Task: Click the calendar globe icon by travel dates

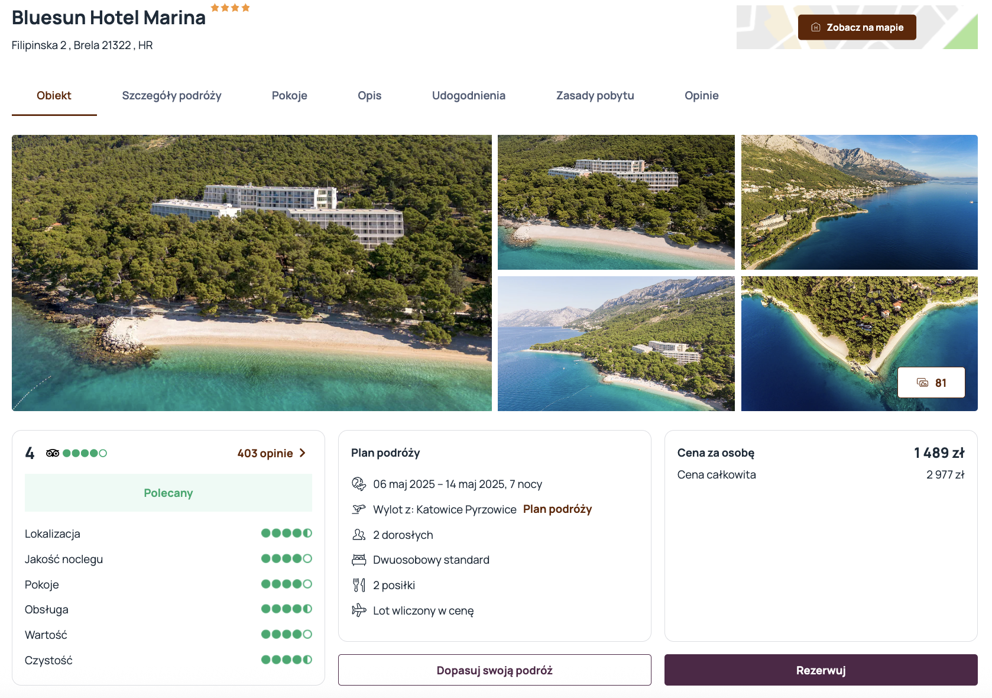Action: click(359, 484)
